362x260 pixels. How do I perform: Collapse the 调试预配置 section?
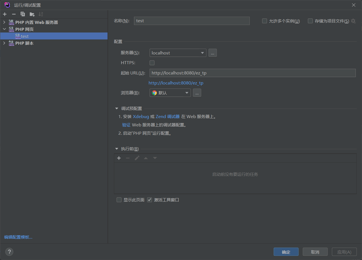(117, 109)
